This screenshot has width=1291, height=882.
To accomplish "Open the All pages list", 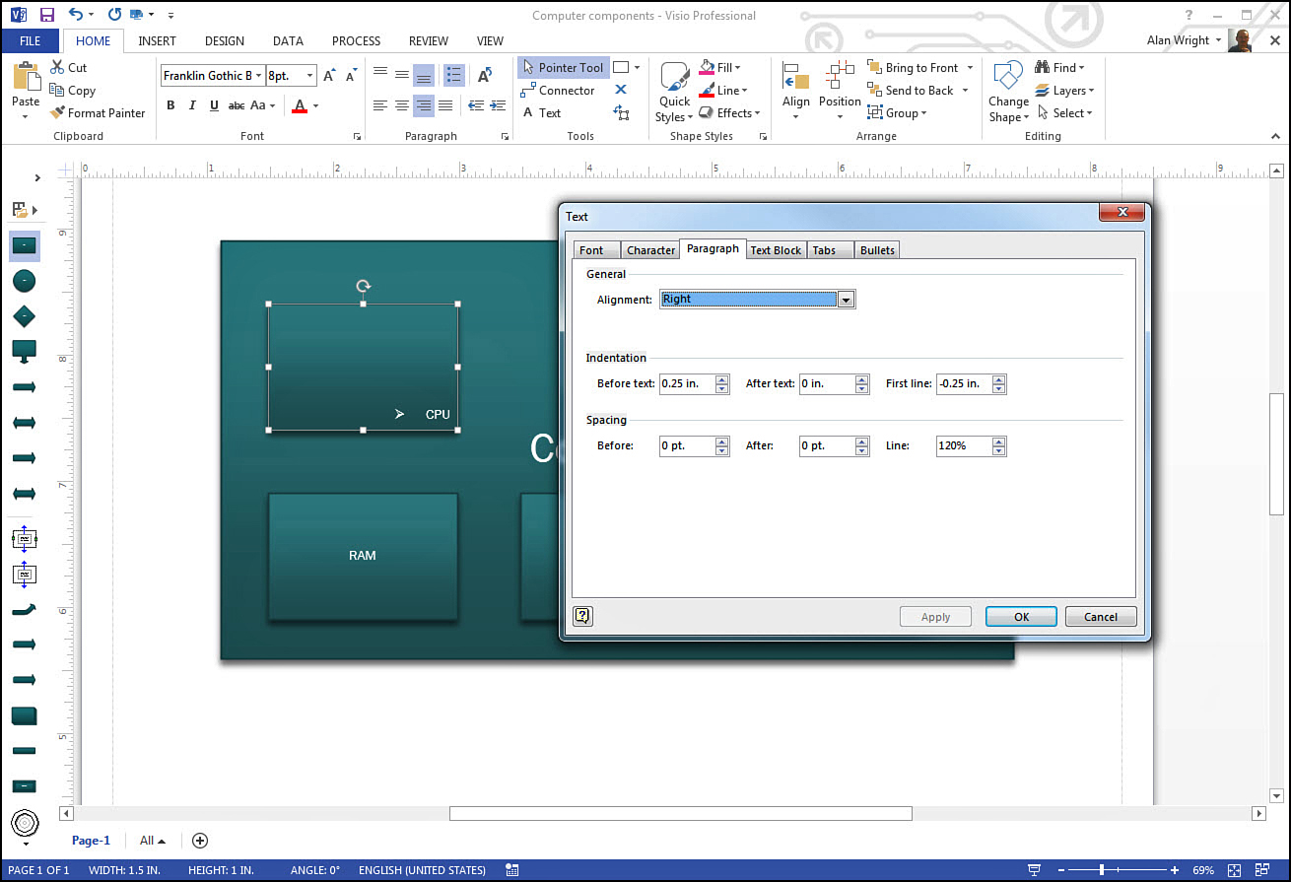I will [152, 841].
